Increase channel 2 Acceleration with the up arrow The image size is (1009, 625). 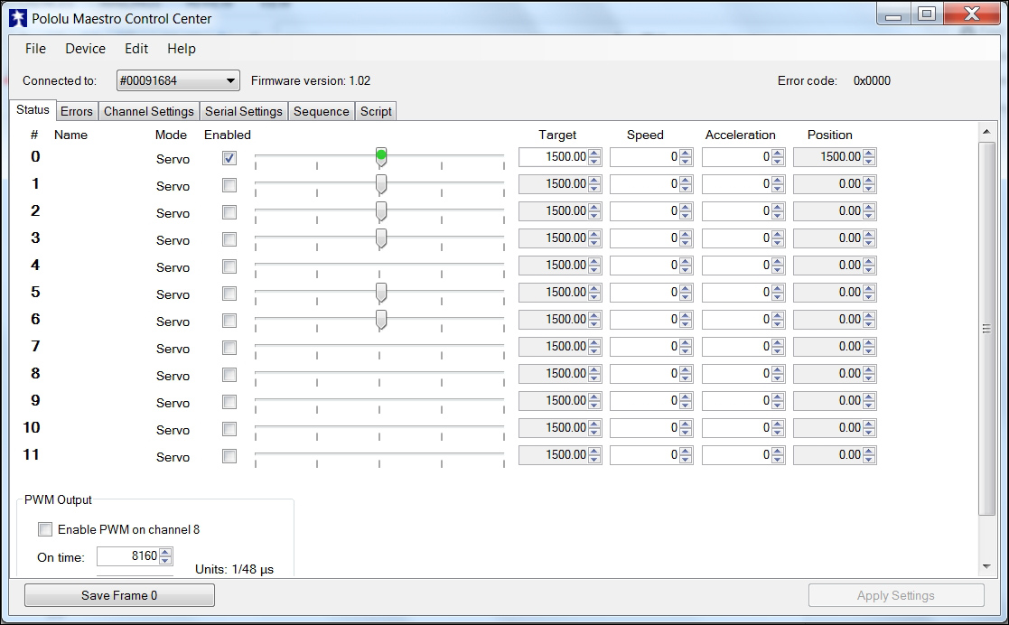pyautogui.click(x=778, y=207)
